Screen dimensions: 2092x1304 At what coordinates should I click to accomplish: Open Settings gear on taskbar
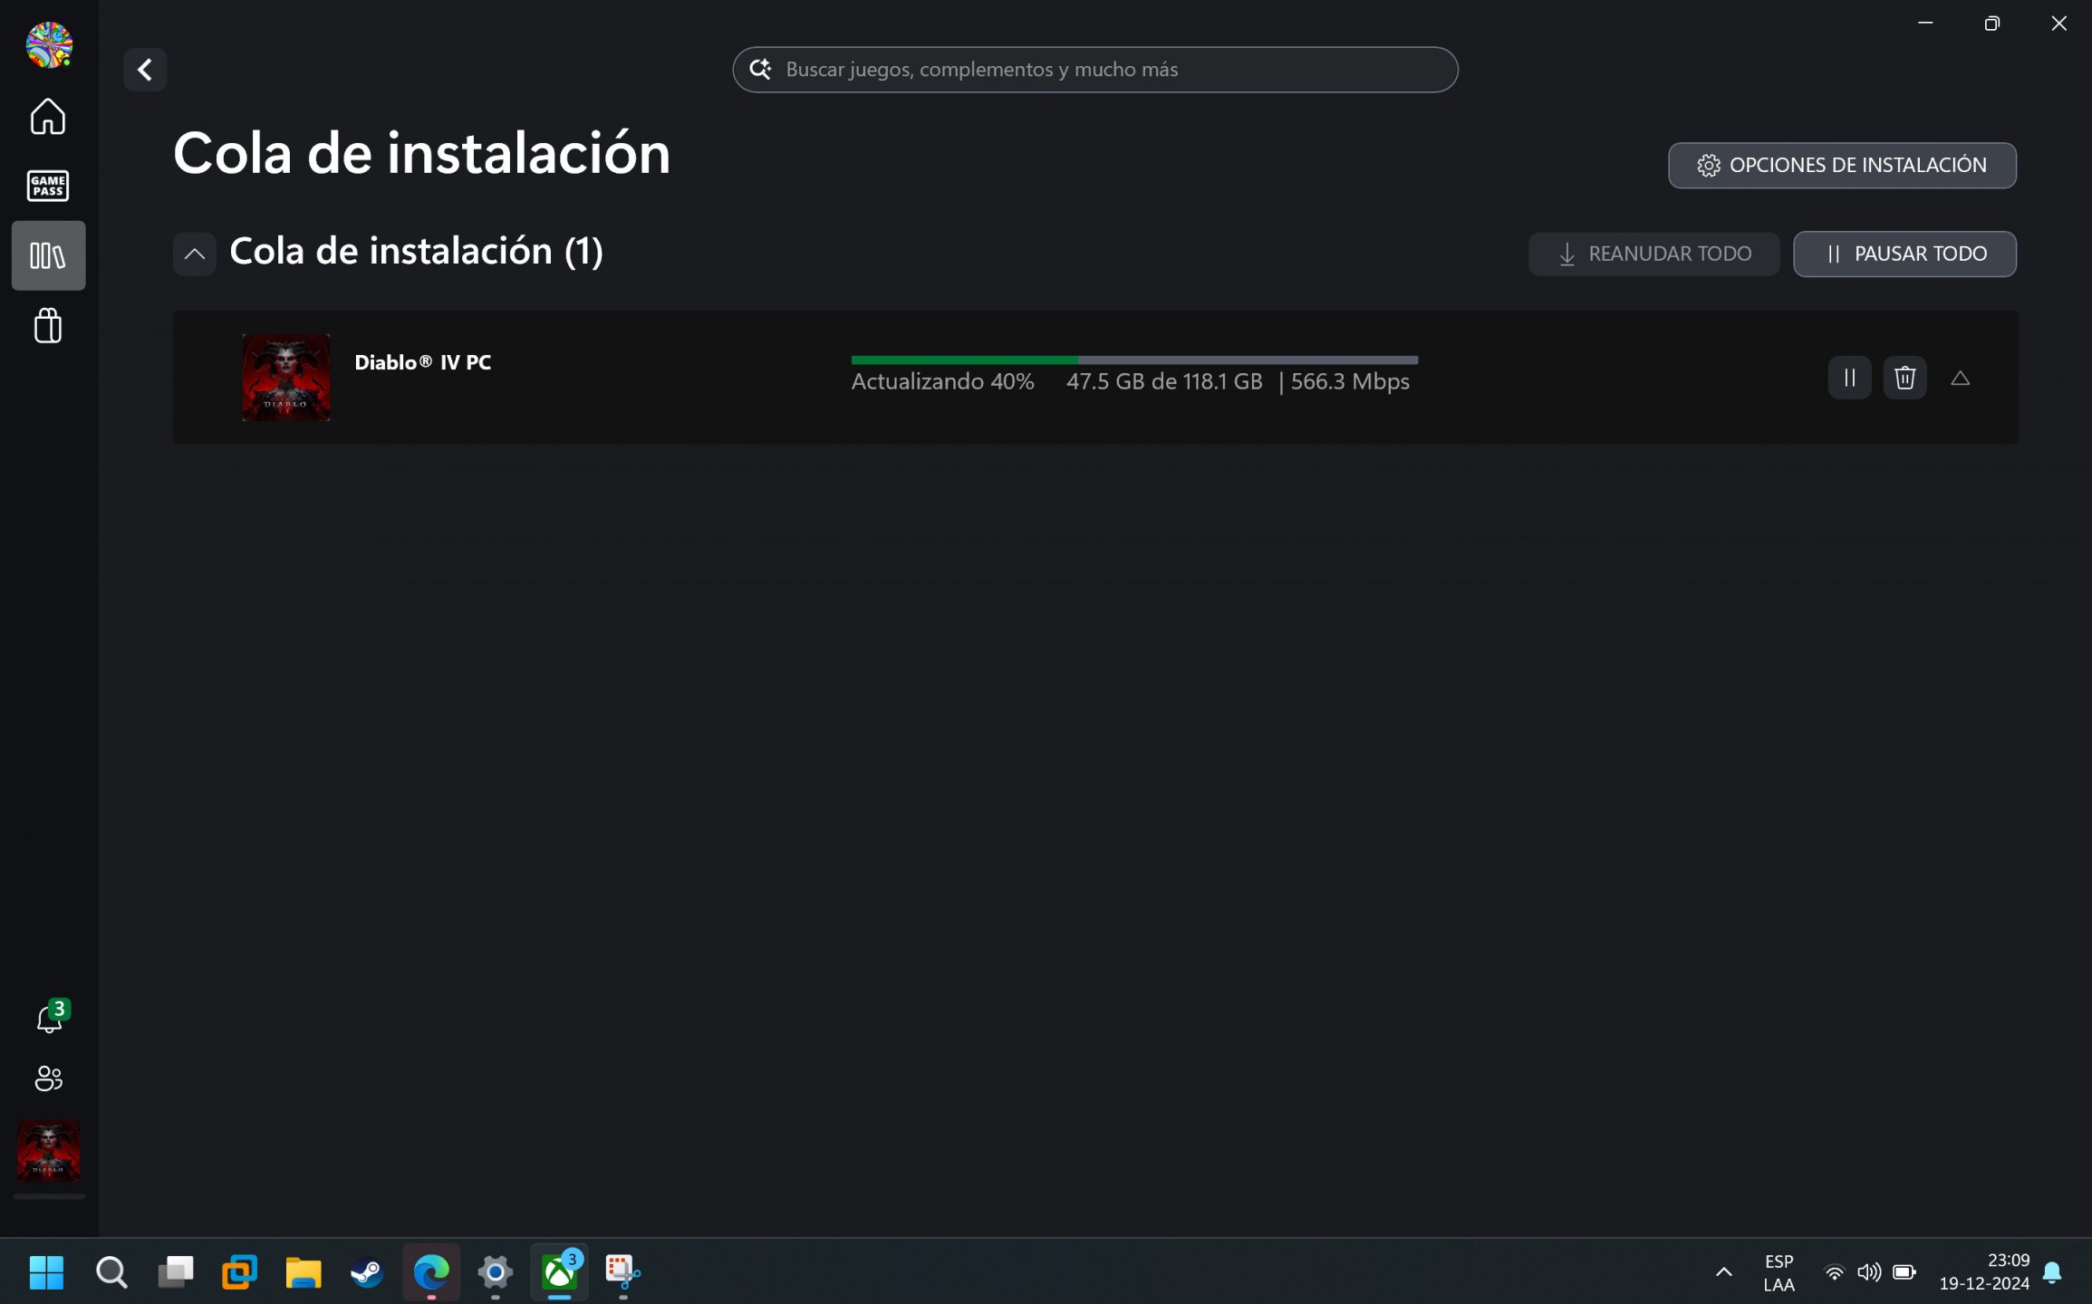[x=495, y=1271]
